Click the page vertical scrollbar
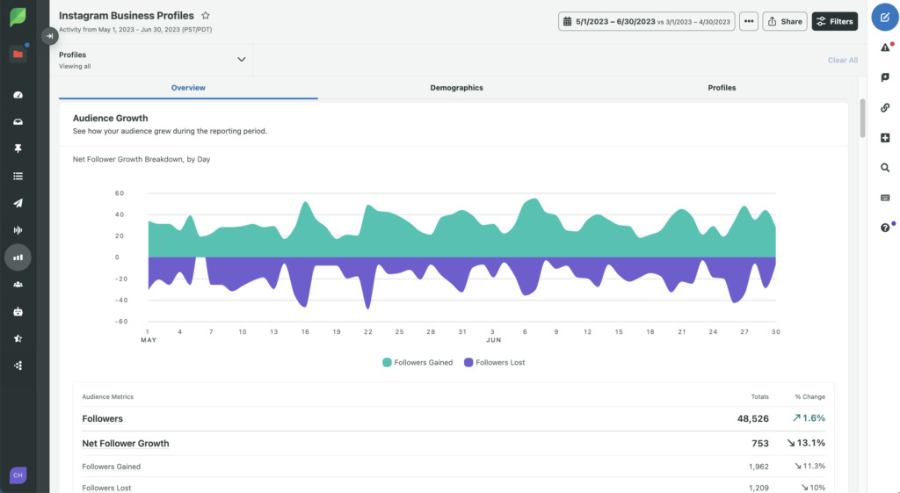900x493 pixels. coord(862,119)
